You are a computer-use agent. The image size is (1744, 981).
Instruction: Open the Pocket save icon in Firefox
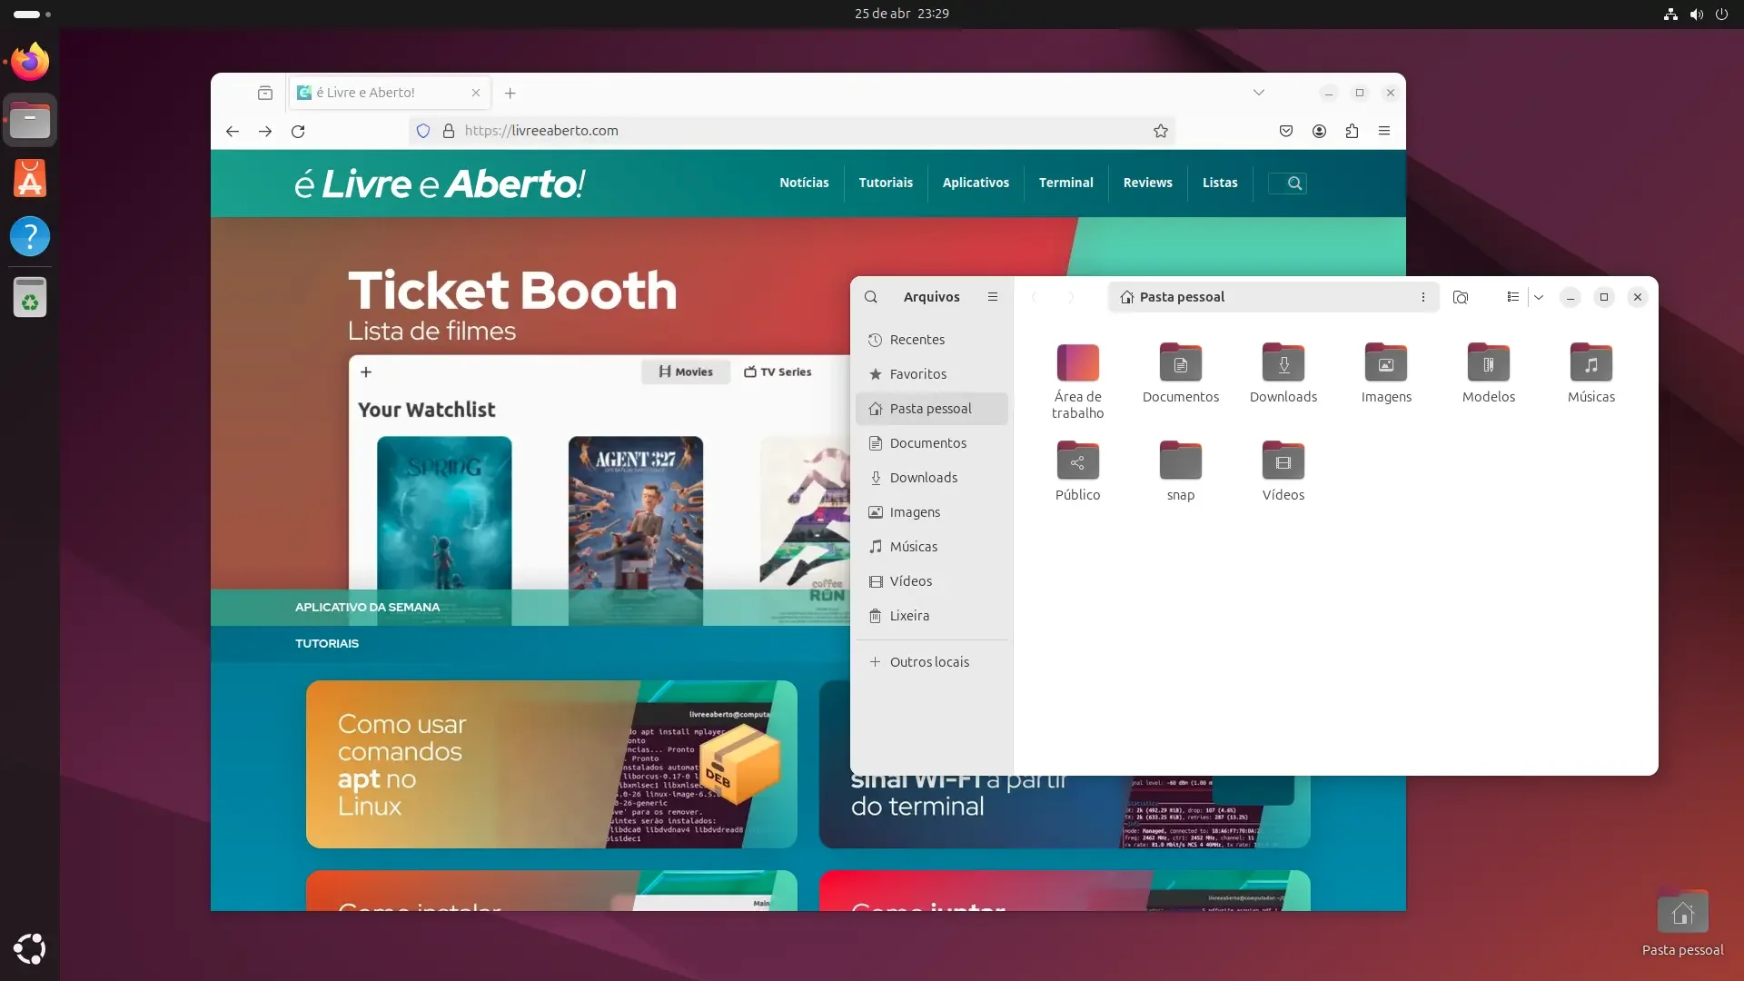1286,131
